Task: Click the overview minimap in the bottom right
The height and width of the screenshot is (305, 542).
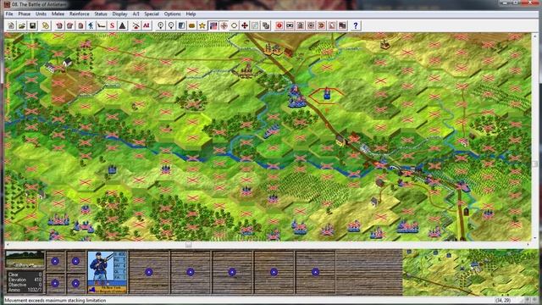Action: pyautogui.click(x=470, y=272)
